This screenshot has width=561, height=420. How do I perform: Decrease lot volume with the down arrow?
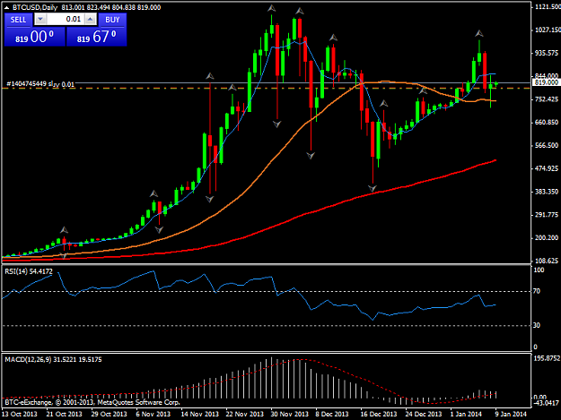point(40,20)
